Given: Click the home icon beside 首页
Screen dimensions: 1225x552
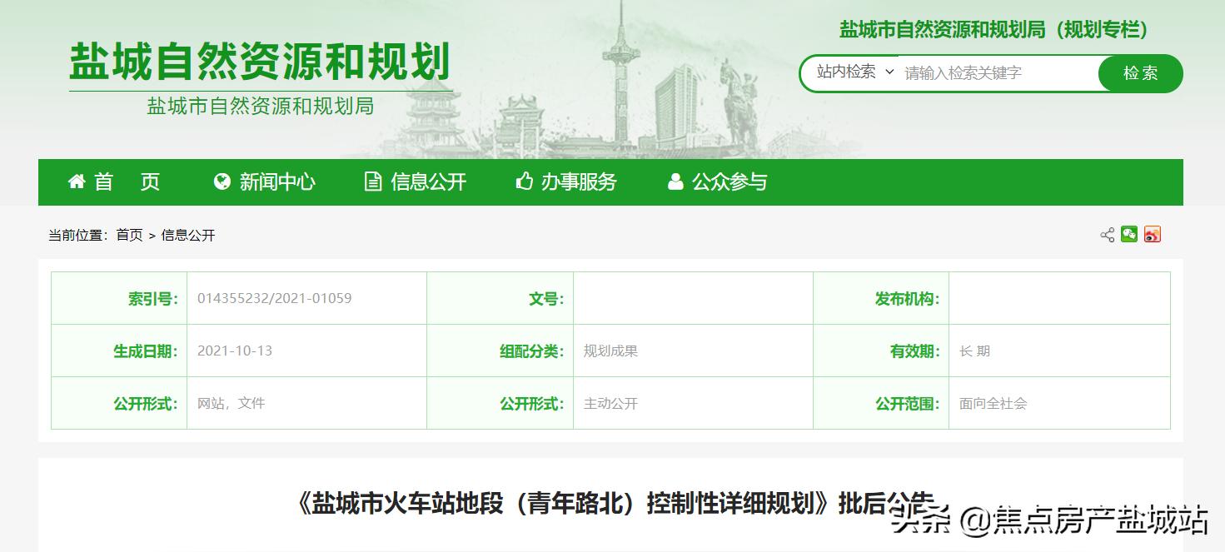Looking at the screenshot, I should [77, 182].
